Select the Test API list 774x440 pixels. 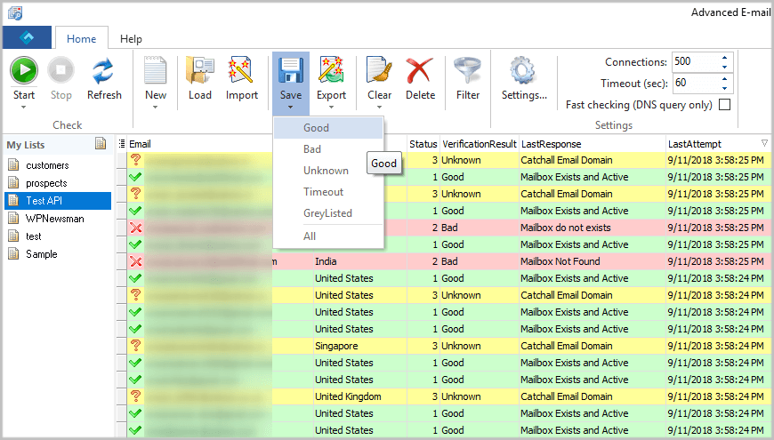click(x=58, y=200)
